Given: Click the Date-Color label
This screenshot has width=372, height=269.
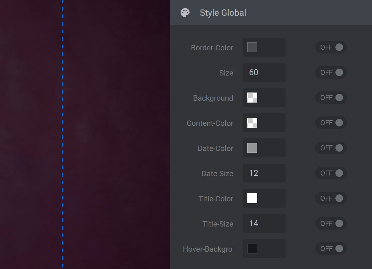Looking at the screenshot, I should (x=215, y=149).
